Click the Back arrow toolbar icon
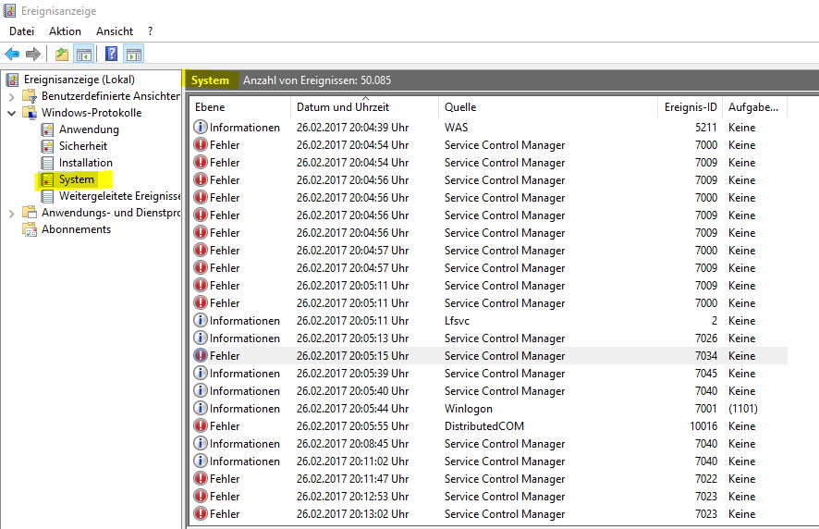 click(12, 54)
